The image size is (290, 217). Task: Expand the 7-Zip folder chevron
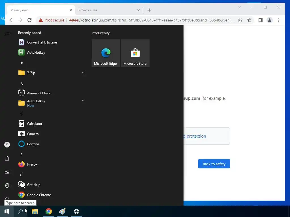(83, 73)
